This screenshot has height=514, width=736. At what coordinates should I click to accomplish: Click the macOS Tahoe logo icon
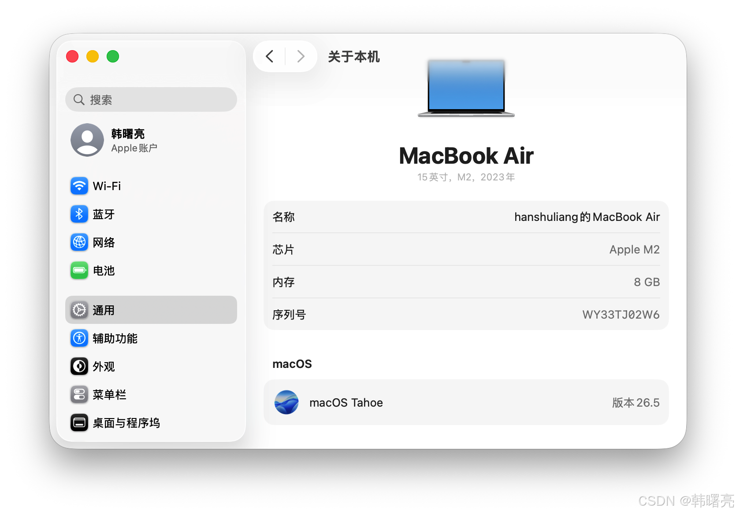pyautogui.click(x=286, y=402)
